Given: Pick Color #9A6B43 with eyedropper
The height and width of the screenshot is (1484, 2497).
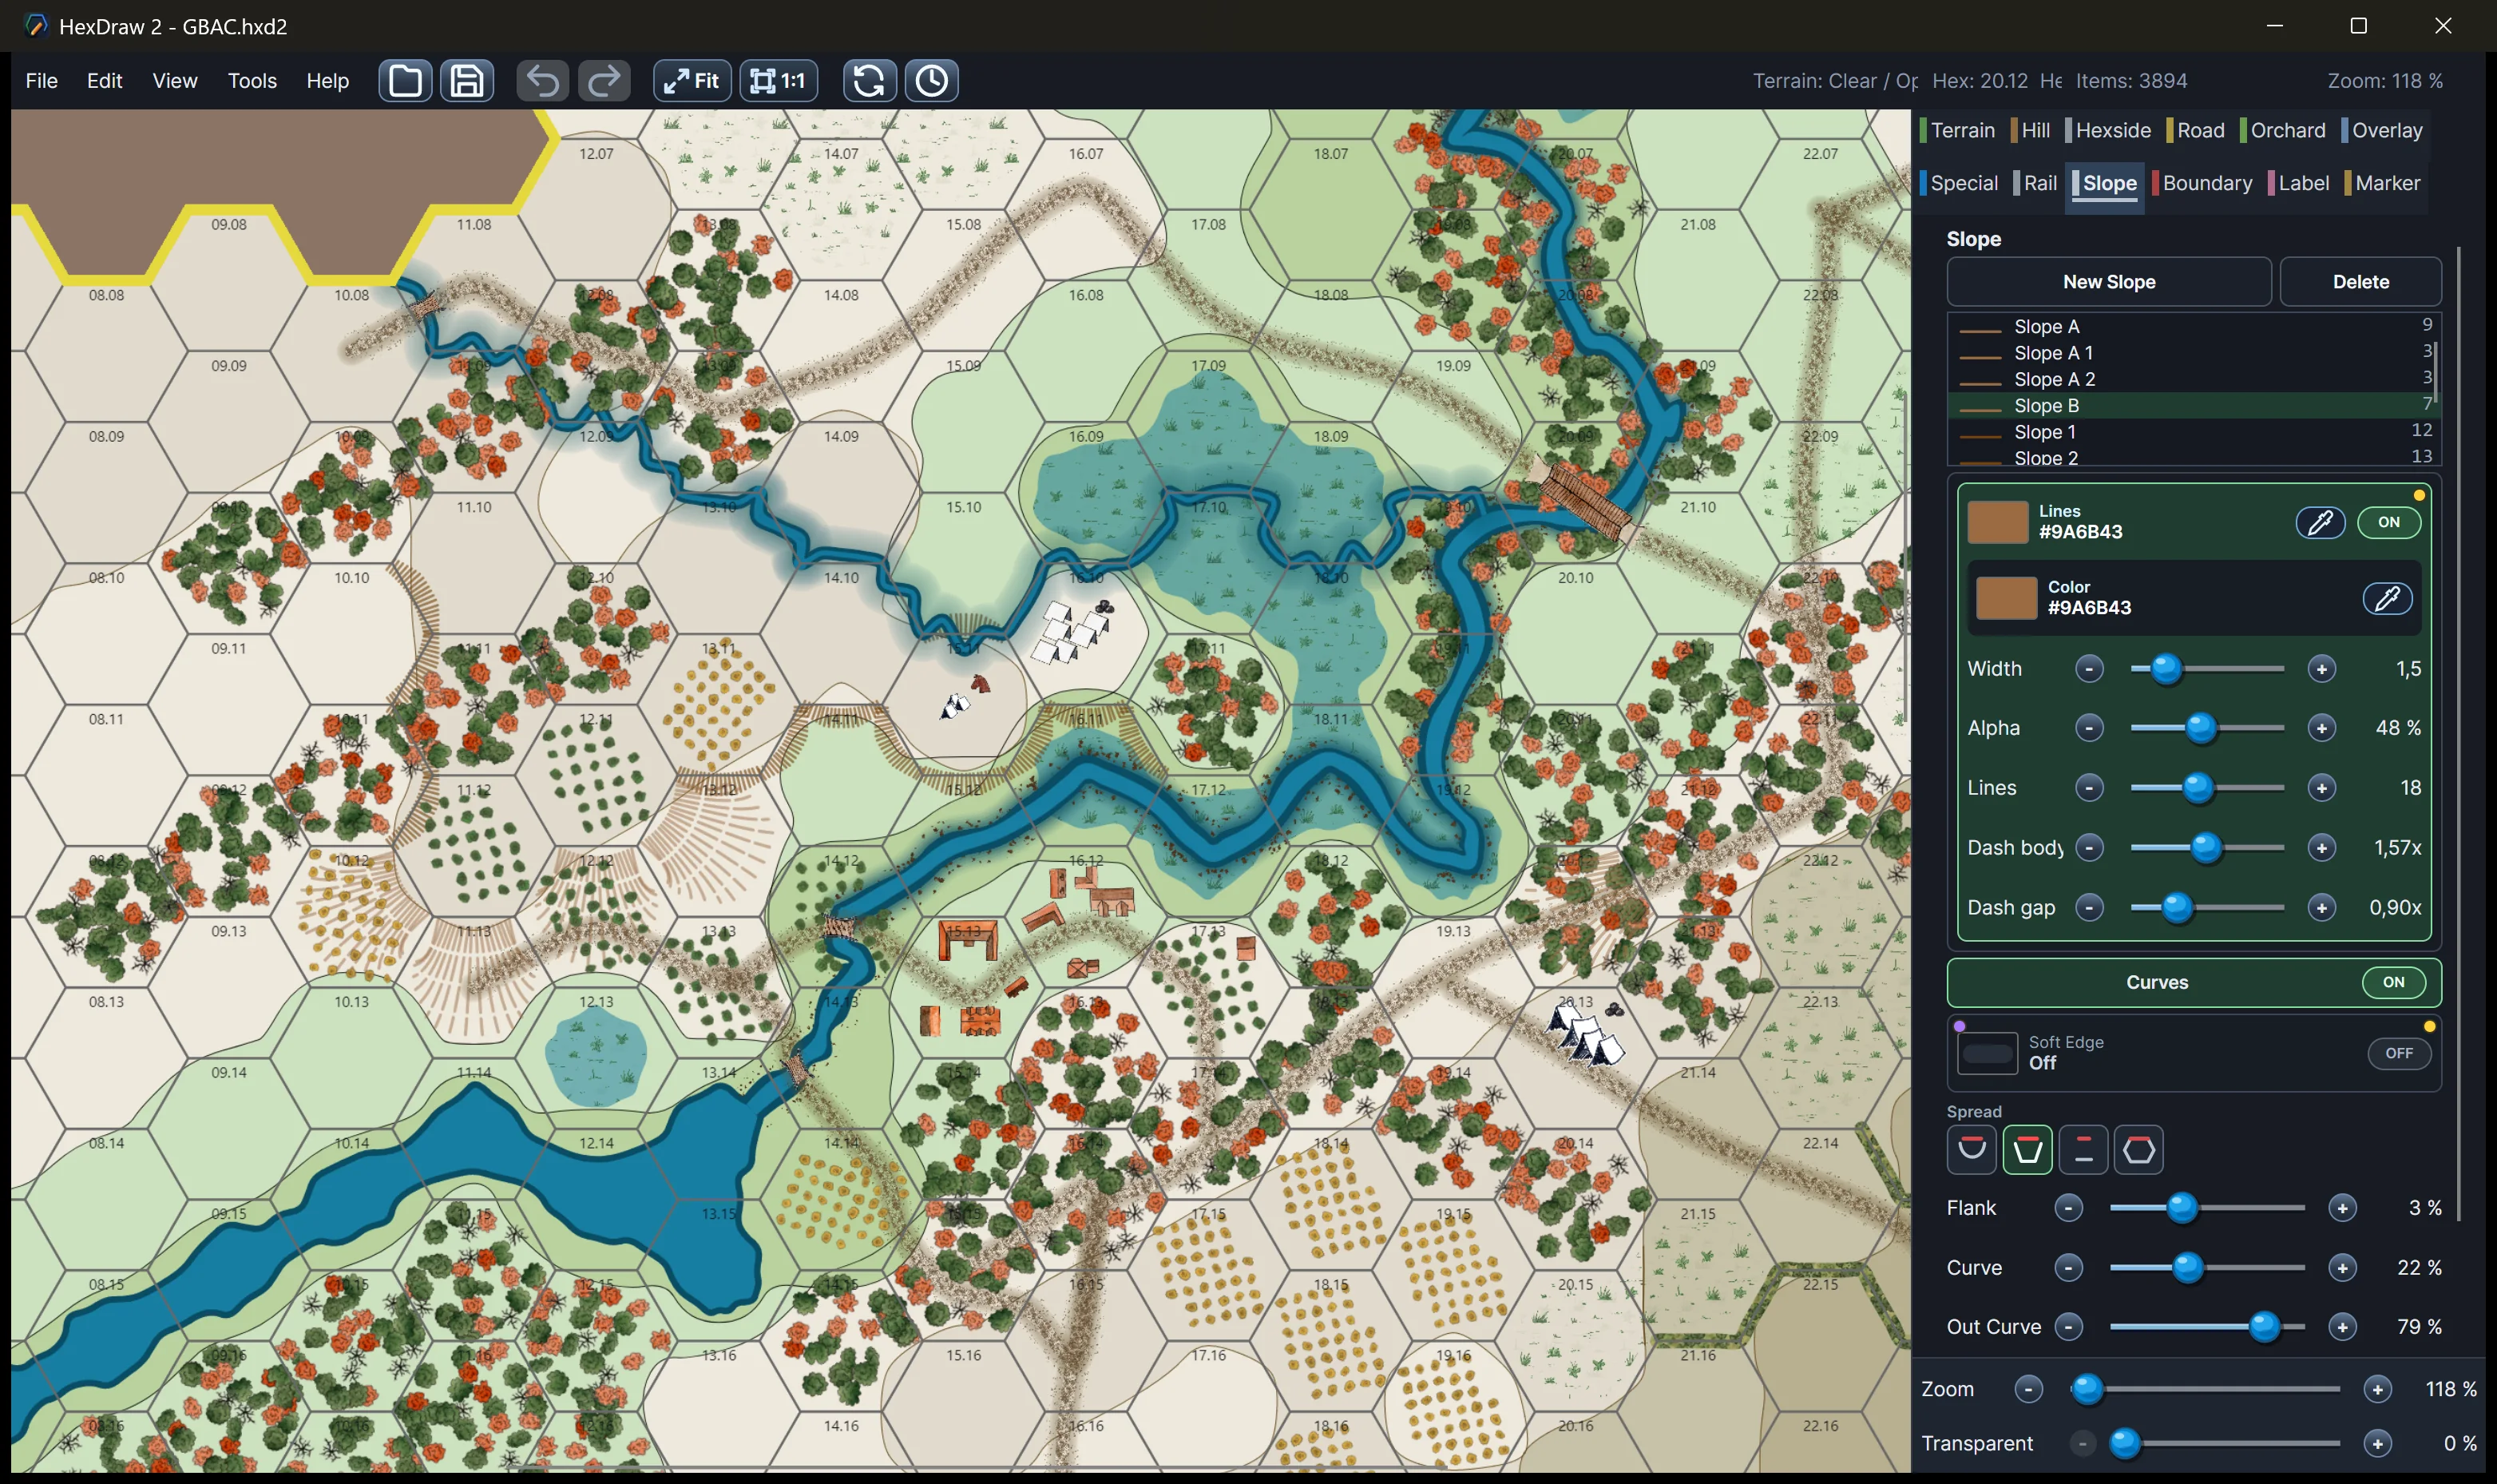Looking at the screenshot, I should [x=2388, y=598].
